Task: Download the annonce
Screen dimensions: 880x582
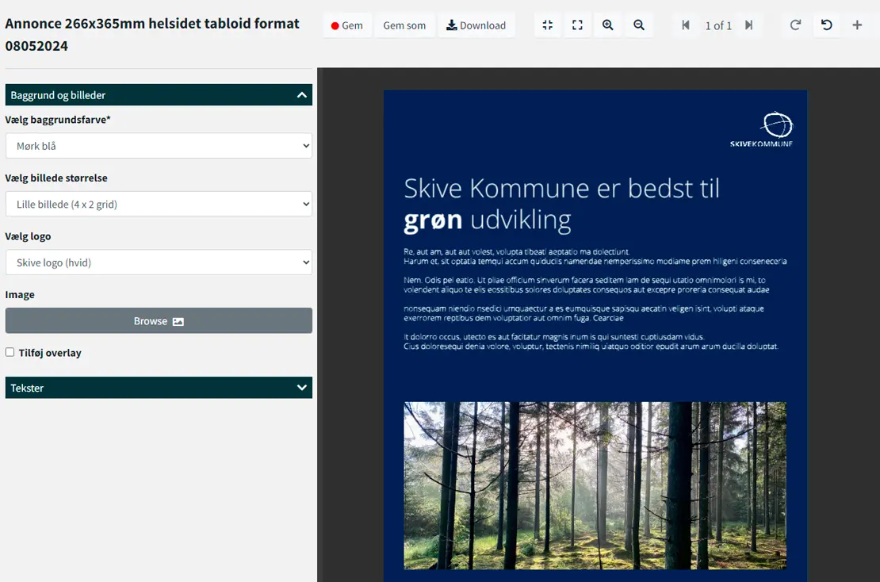Action: pyautogui.click(x=476, y=25)
